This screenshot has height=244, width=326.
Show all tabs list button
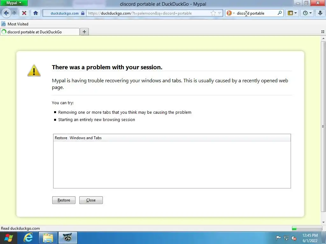323,32
